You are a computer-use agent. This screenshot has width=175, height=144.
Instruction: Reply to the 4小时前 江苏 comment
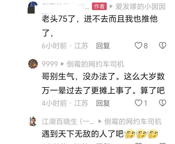pos(103,103)
